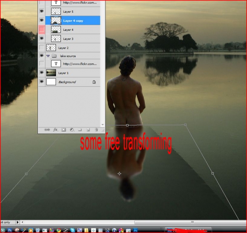This screenshot has width=247, height=233.
Task: Click horizontal scrollbar left arrow
Action: pyautogui.click(x=22, y=222)
